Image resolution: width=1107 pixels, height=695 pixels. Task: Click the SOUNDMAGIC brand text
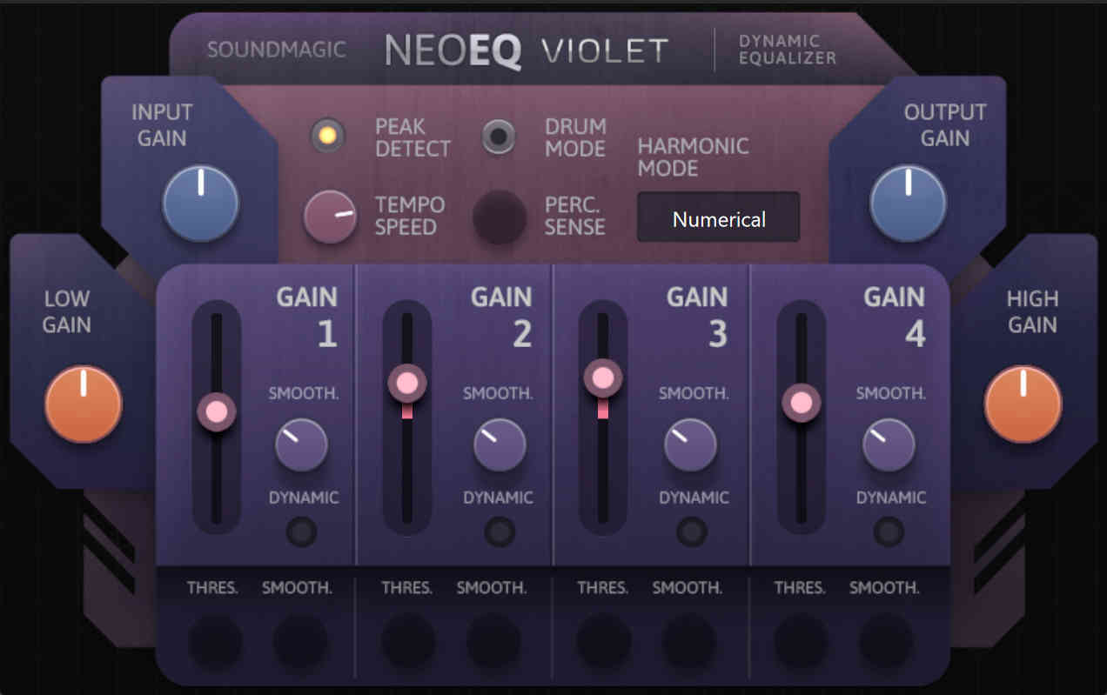point(276,50)
